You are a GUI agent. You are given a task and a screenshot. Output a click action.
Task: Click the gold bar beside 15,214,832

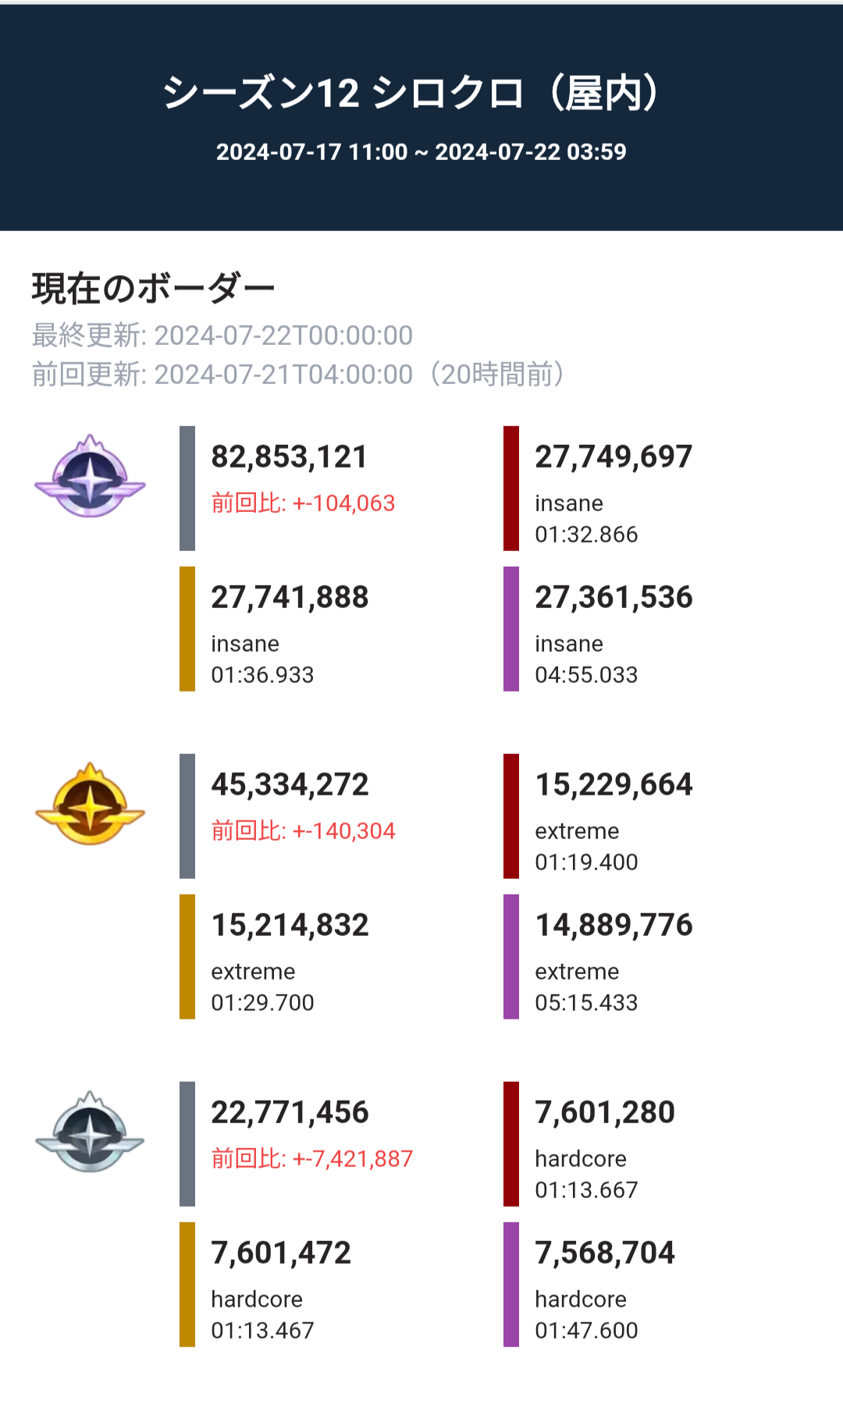coord(187,957)
